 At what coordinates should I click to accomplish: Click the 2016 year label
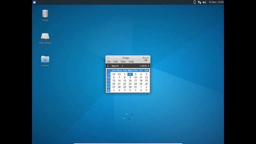(x=144, y=66)
